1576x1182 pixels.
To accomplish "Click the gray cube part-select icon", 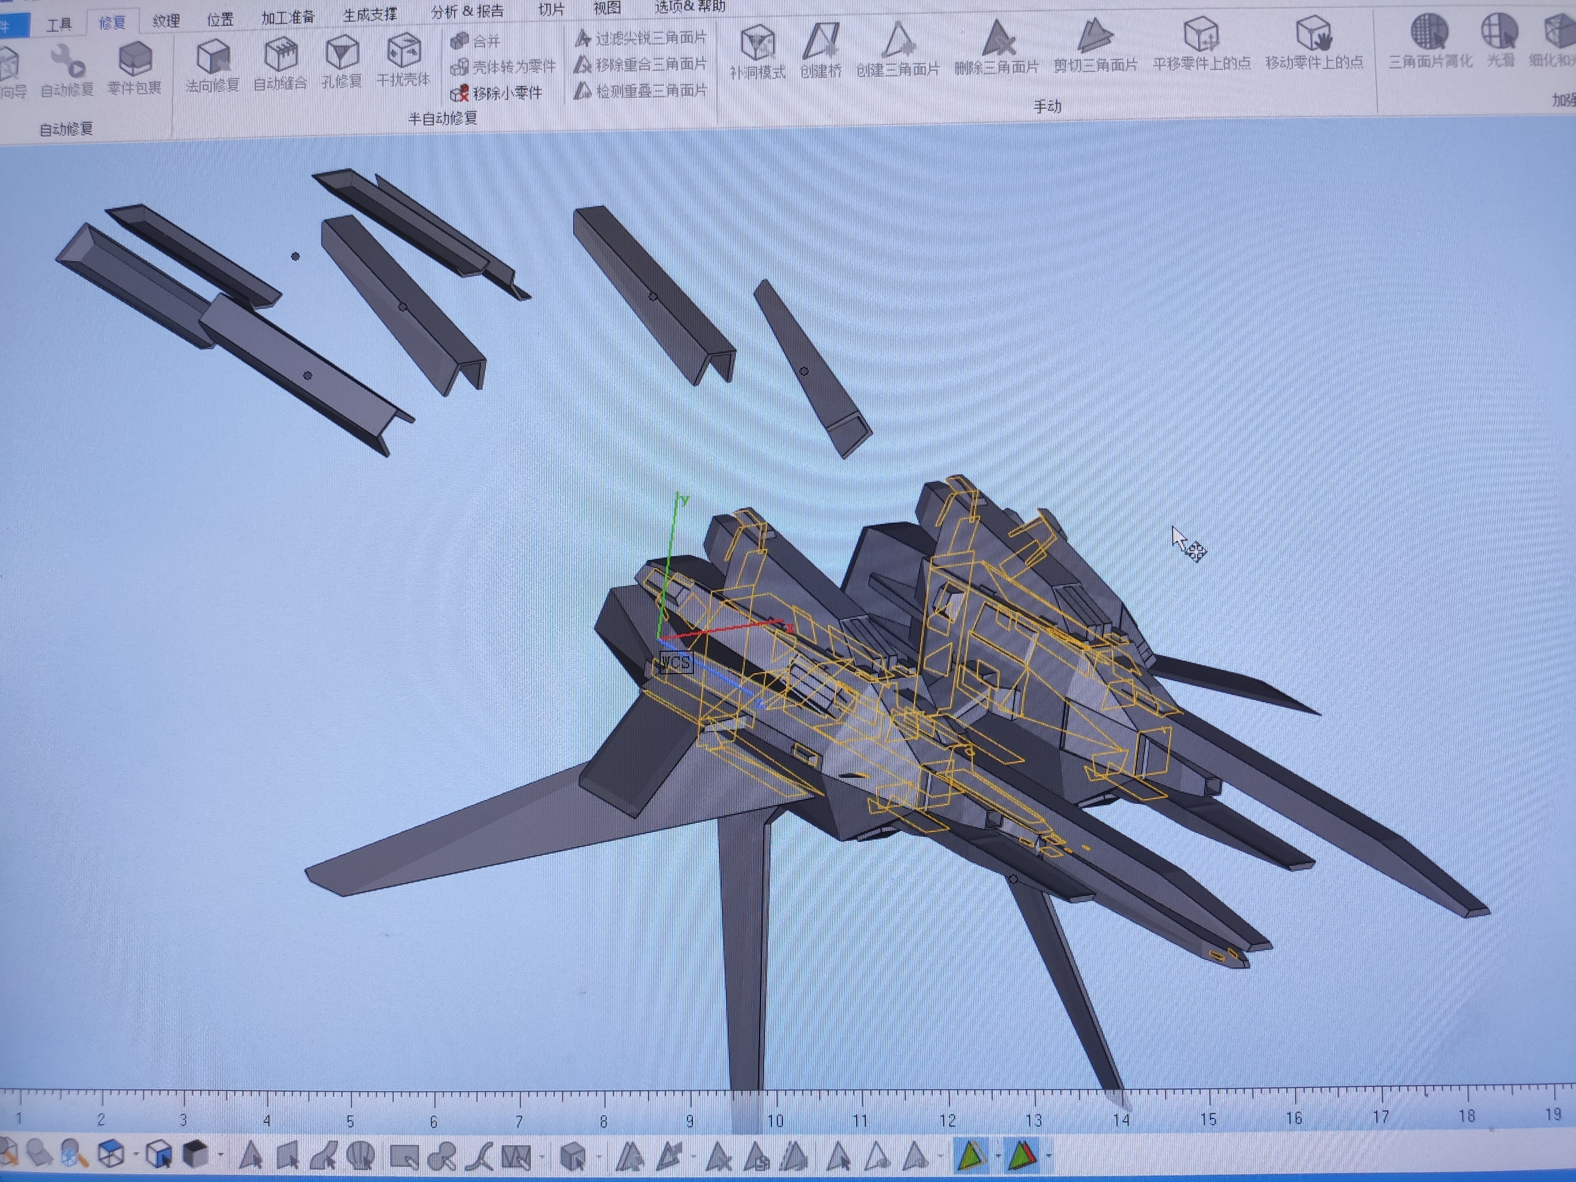I will pos(574,1157).
